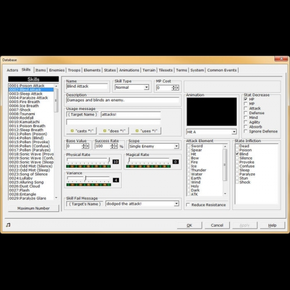Image resolution: width=290 pixels, height=290 pixels.
Task: Open the System tab
Action: click(197, 70)
